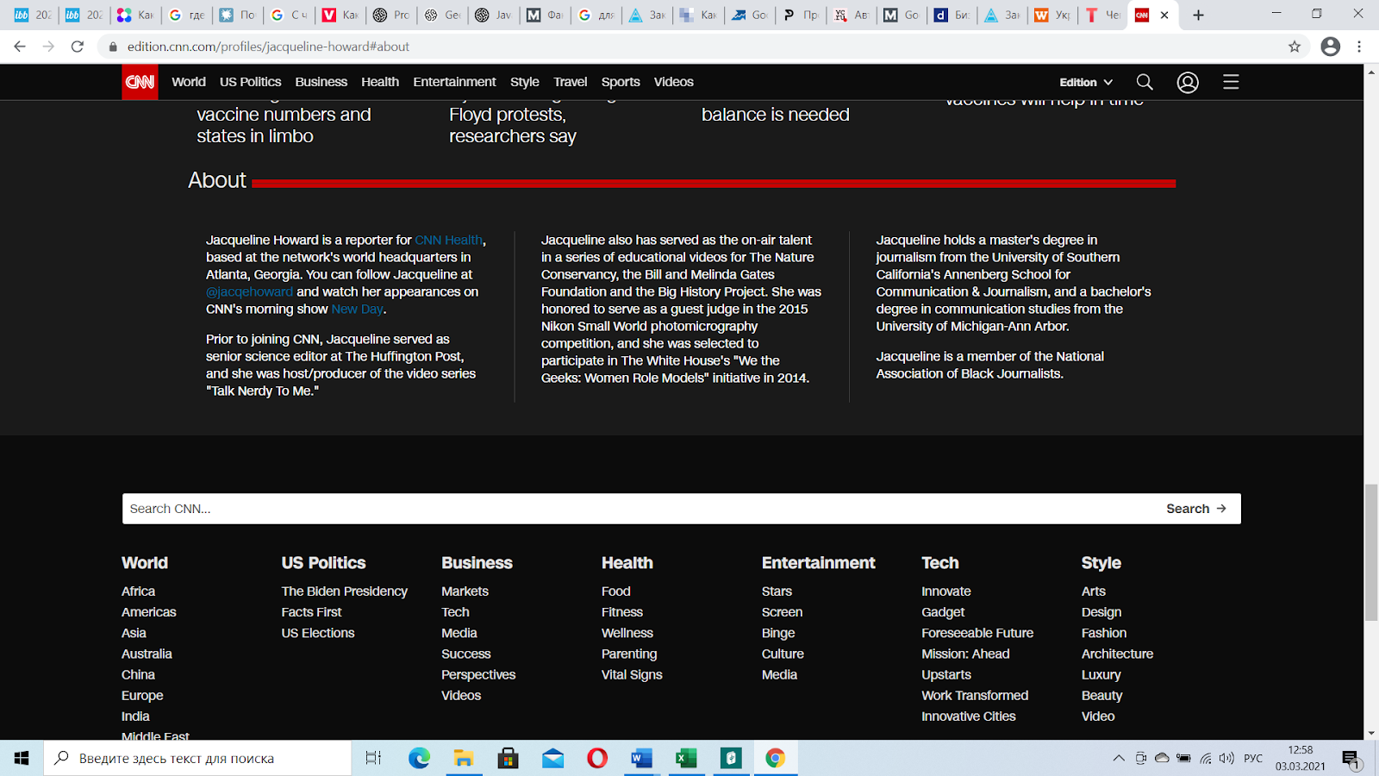Image resolution: width=1379 pixels, height=776 pixels.
Task: Open Microsoft Excel from the taskbar
Action: point(686,758)
